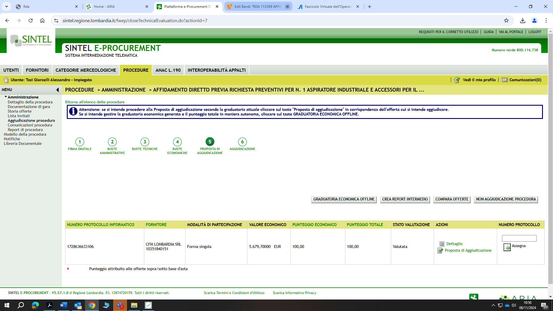Image resolution: width=553 pixels, height=311 pixels.
Task: Open Storia offerte in sidebar
Action: point(20,111)
